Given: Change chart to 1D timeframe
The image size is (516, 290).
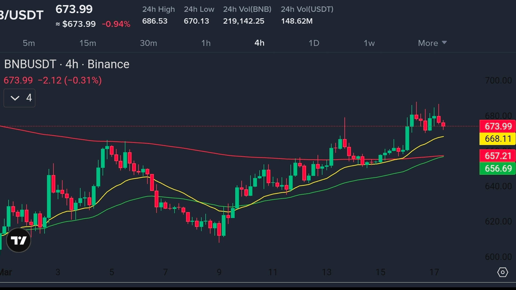Looking at the screenshot, I should (314, 43).
